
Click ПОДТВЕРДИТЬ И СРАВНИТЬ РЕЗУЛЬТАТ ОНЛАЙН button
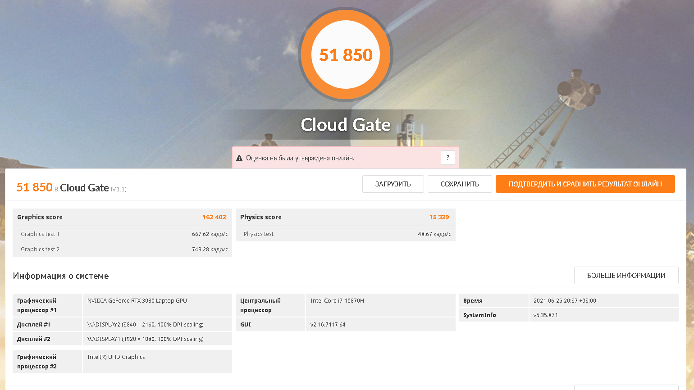coord(585,184)
